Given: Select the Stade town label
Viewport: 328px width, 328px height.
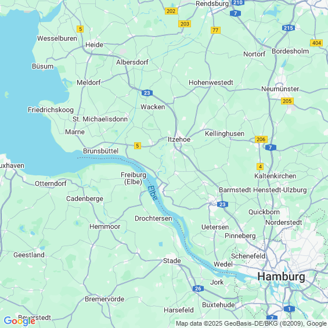Looking at the screenshot, I should (x=172, y=261).
